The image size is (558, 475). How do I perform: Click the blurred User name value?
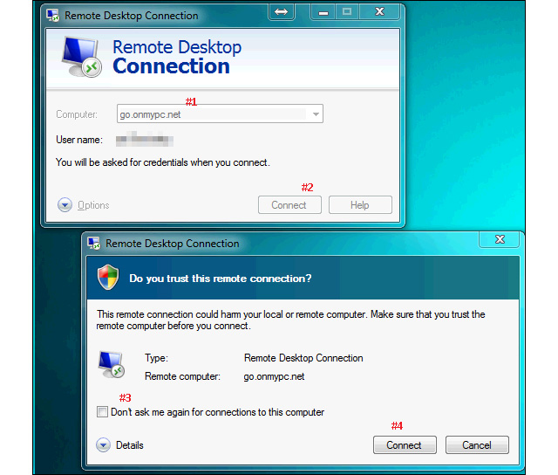(146, 140)
